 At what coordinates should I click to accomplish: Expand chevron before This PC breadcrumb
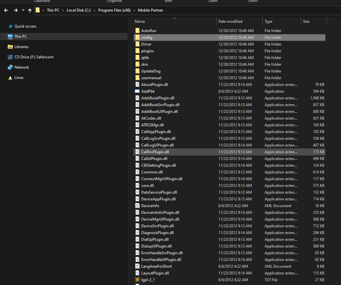point(43,10)
